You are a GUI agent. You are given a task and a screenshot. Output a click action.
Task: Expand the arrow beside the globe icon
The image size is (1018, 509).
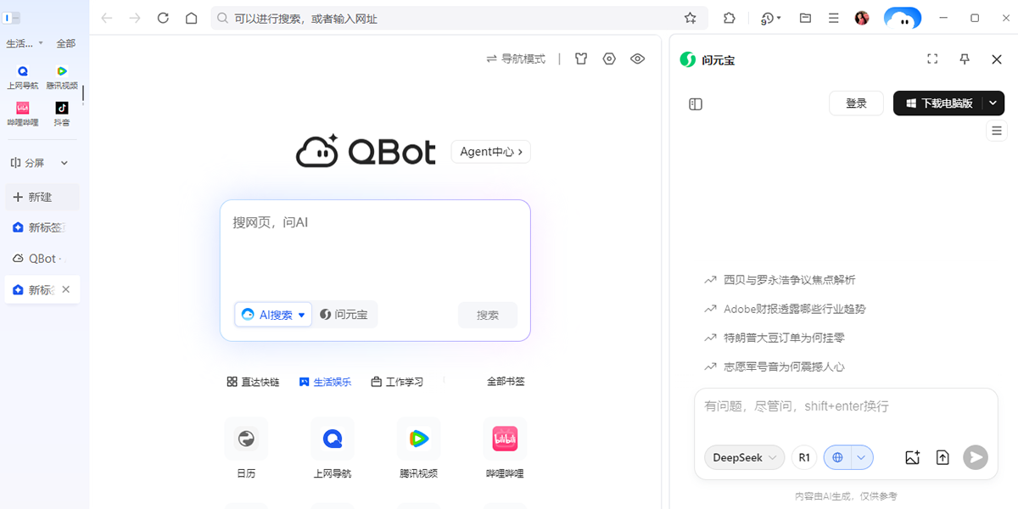click(x=862, y=457)
